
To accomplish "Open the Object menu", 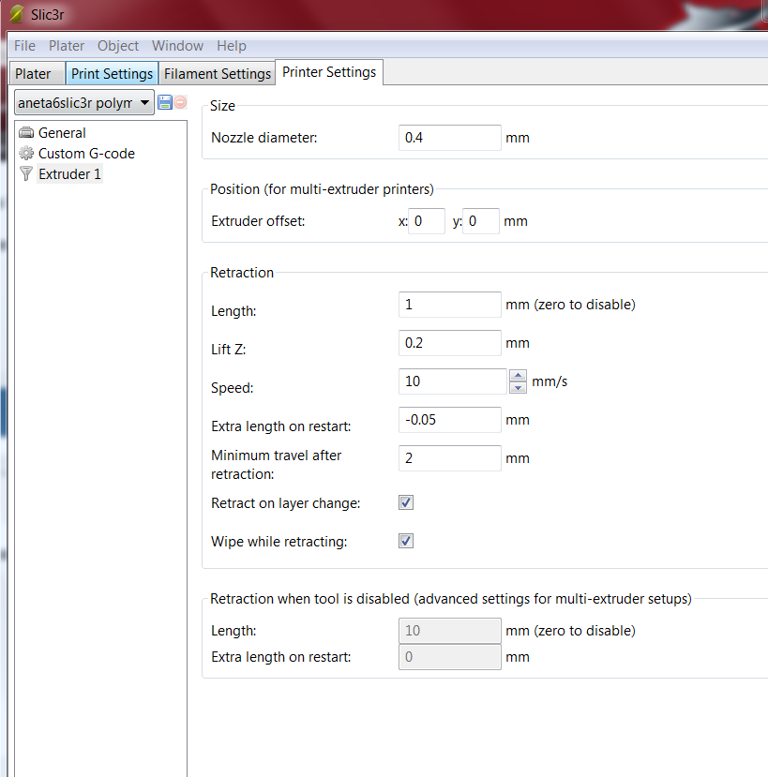I will pos(118,46).
